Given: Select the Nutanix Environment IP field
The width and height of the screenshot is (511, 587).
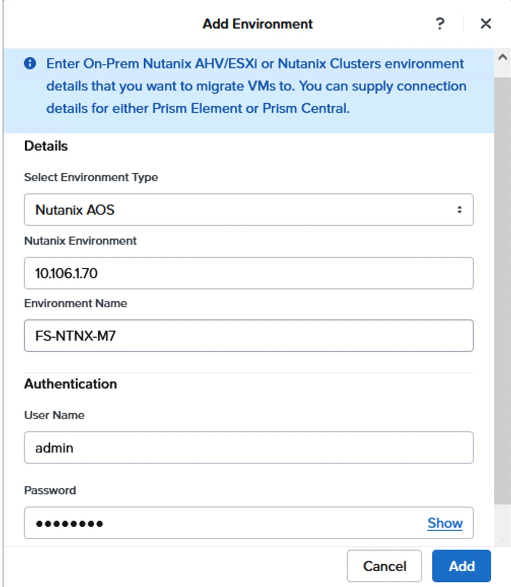Looking at the screenshot, I should pos(248,272).
